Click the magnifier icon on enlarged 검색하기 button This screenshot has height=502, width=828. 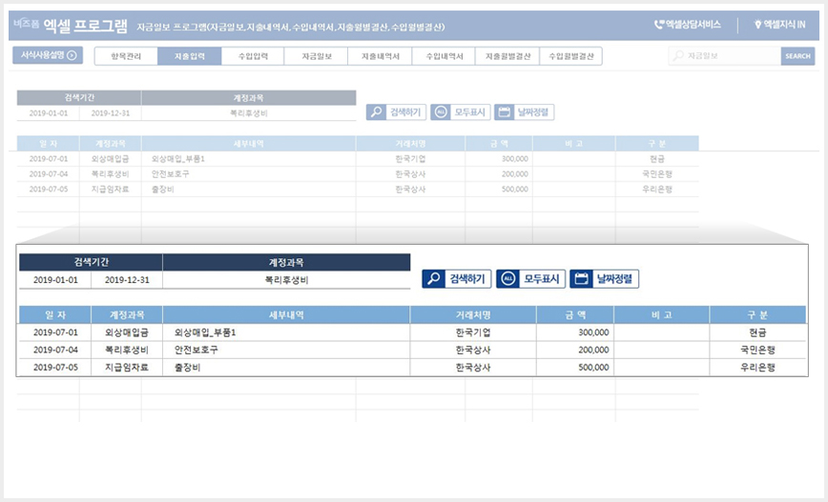pos(434,279)
